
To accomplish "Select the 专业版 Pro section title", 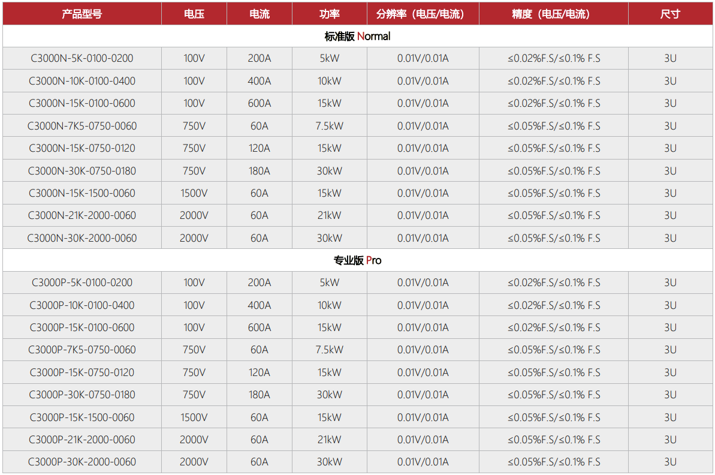I will pos(357,260).
